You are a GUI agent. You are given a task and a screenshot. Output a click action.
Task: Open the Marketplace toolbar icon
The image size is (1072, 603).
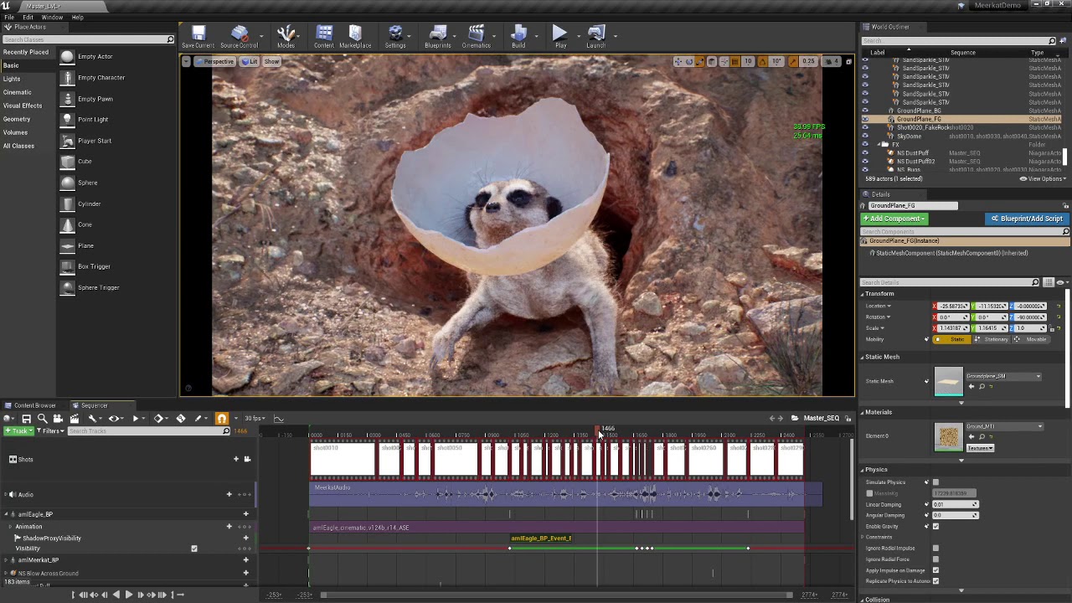(x=355, y=36)
